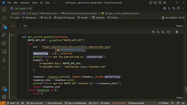Click No active issue status item
Image resolution: width=187 pixels, height=105 pixels.
tap(54, 103)
